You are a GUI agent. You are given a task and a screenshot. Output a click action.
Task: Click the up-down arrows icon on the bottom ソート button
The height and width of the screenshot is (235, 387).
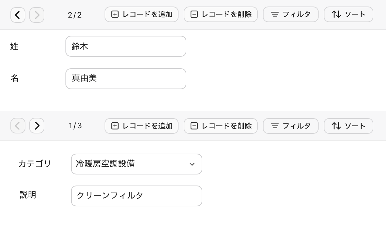336,126
